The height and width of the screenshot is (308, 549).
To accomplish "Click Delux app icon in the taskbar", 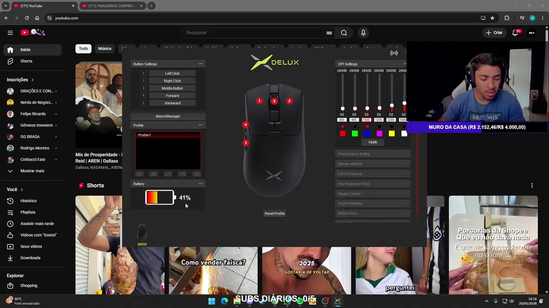I will point(338,301).
